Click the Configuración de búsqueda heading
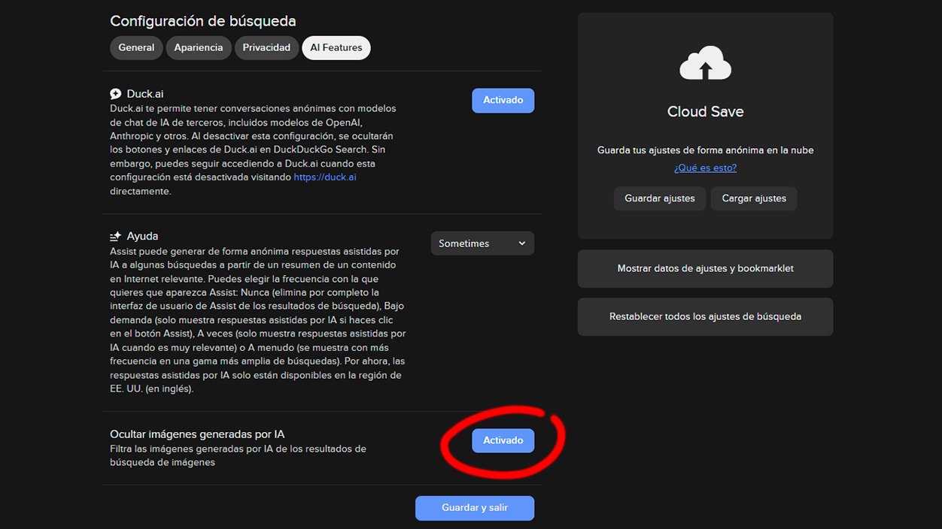The image size is (942, 529). [x=203, y=21]
